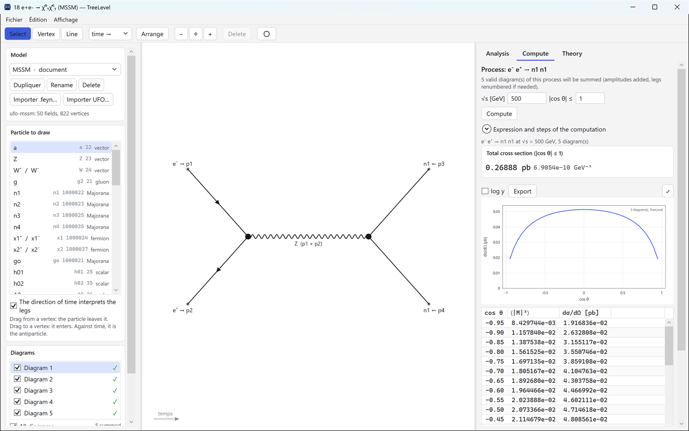Toggle Diagram 4 checkbox

tap(17, 402)
